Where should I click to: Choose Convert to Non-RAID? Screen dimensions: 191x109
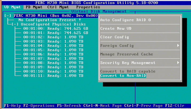[123, 76]
